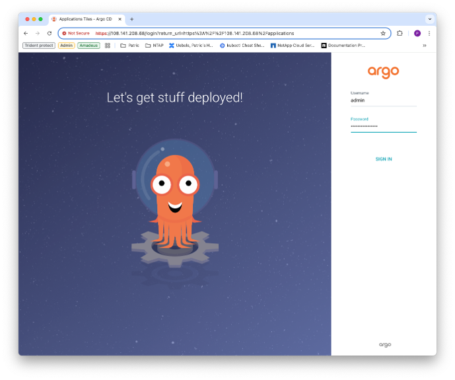This screenshot has width=455, height=380.
Task: Expand the tab search dropdown arrow
Action: point(430,19)
